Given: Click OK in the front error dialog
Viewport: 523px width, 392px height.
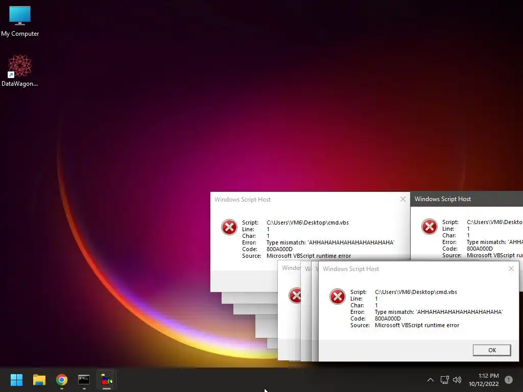Looking at the screenshot, I should pyautogui.click(x=492, y=350).
